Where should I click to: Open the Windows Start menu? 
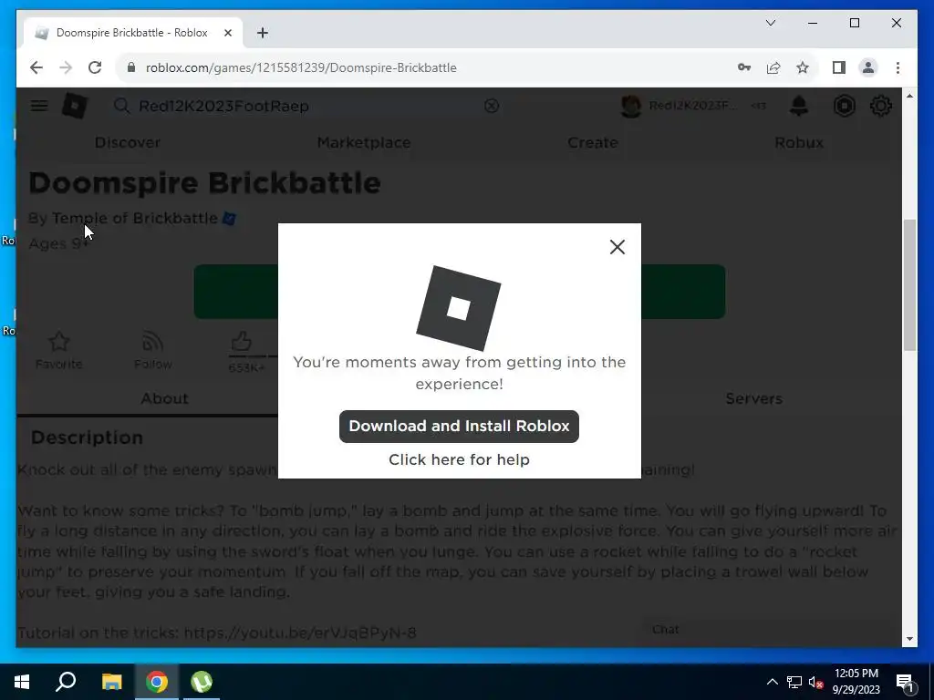click(x=22, y=682)
